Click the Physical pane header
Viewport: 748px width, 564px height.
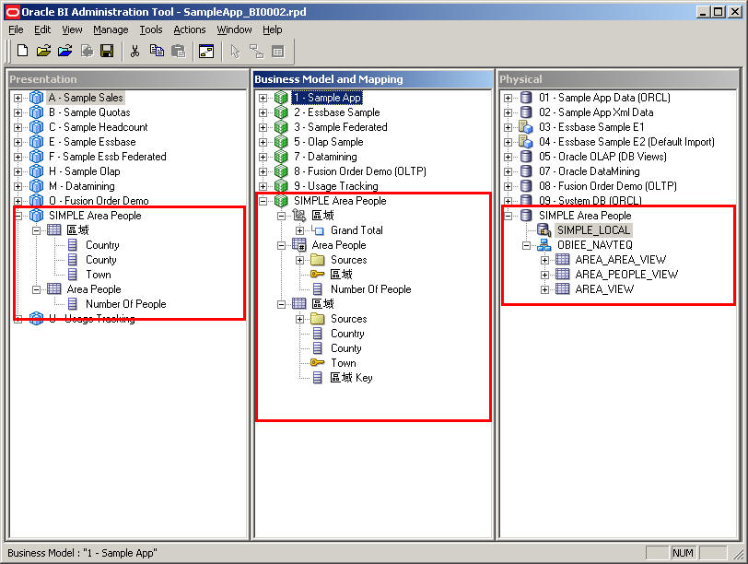pos(617,79)
